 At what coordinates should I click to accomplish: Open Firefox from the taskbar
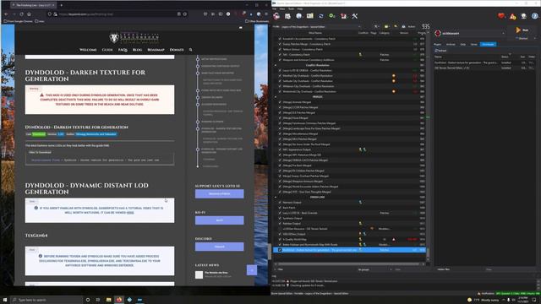click(x=119, y=300)
